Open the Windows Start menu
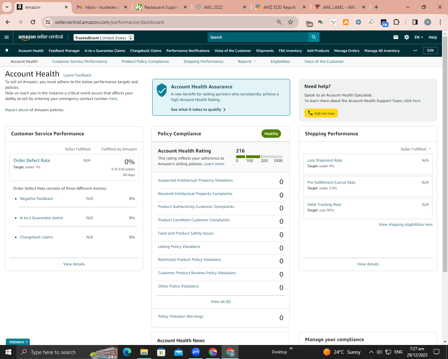This screenshot has width=448, height=359. click(x=8, y=352)
